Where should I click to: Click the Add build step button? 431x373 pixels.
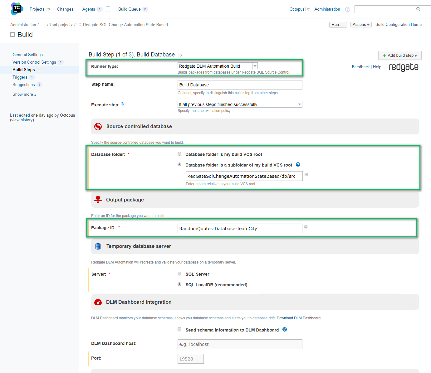(x=400, y=56)
